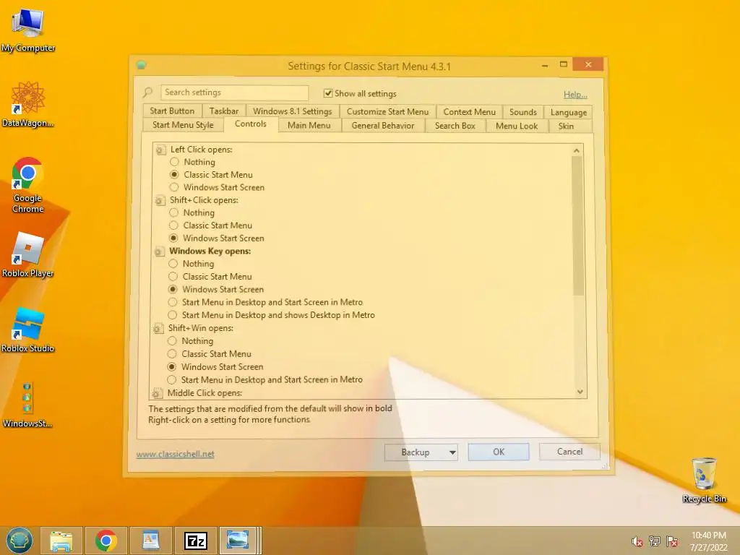Click the magnifier search icon in settings
Image resolution: width=740 pixels, height=555 pixels.
[x=148, y=92]
